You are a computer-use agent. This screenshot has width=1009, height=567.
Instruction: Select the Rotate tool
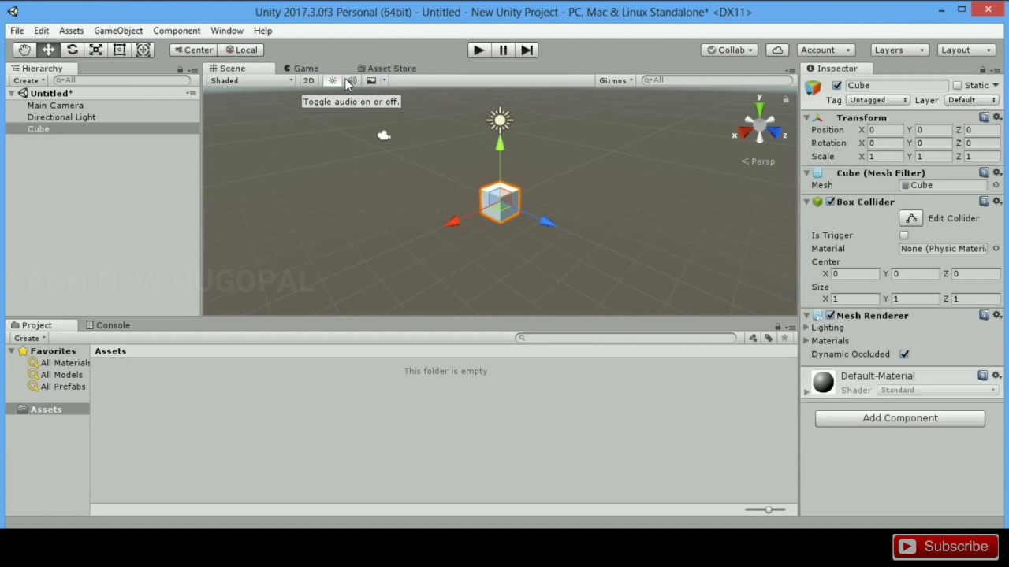[x=72, y=50]
